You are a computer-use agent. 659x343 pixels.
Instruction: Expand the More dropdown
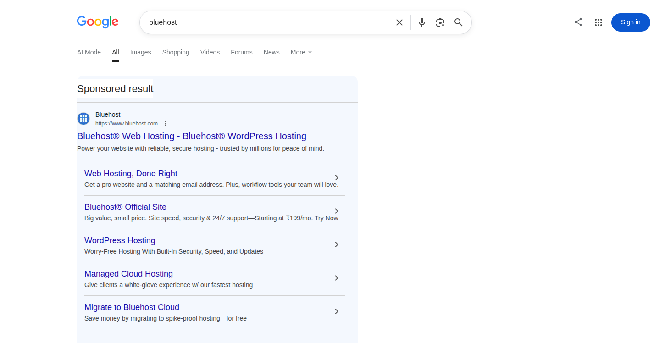point(301,52)
